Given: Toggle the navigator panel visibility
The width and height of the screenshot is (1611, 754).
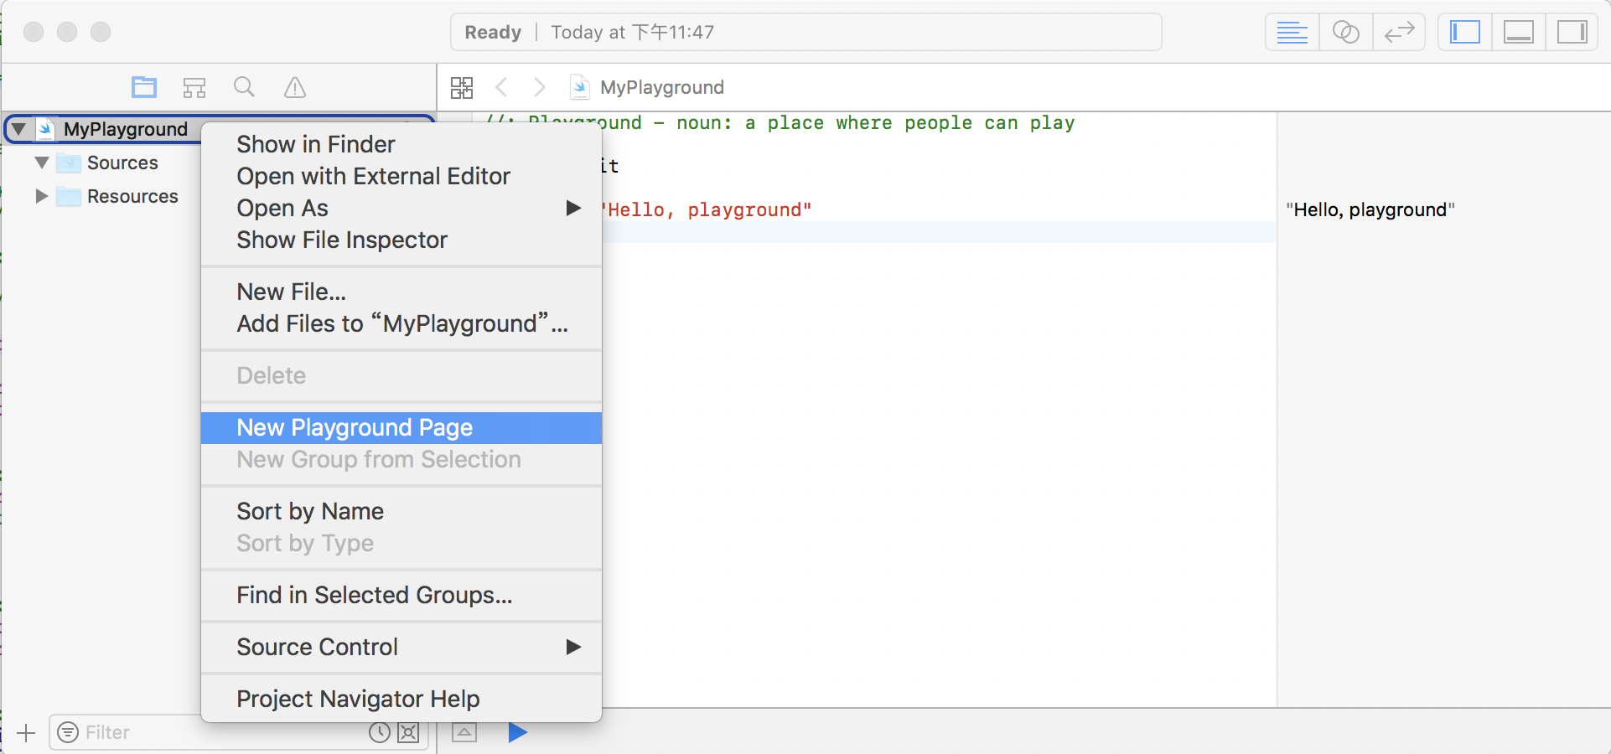Looking at the screenshot, I should [1465, 33].
